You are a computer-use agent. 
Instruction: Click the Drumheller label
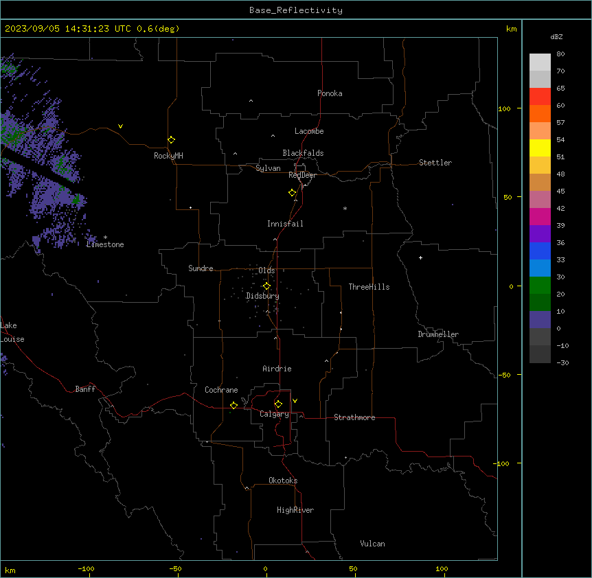coord(438,334)
